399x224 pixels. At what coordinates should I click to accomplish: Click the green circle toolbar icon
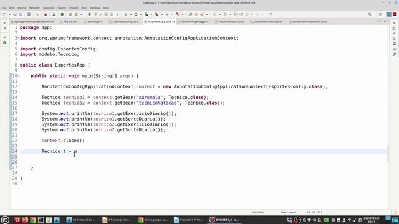(62, 14)
